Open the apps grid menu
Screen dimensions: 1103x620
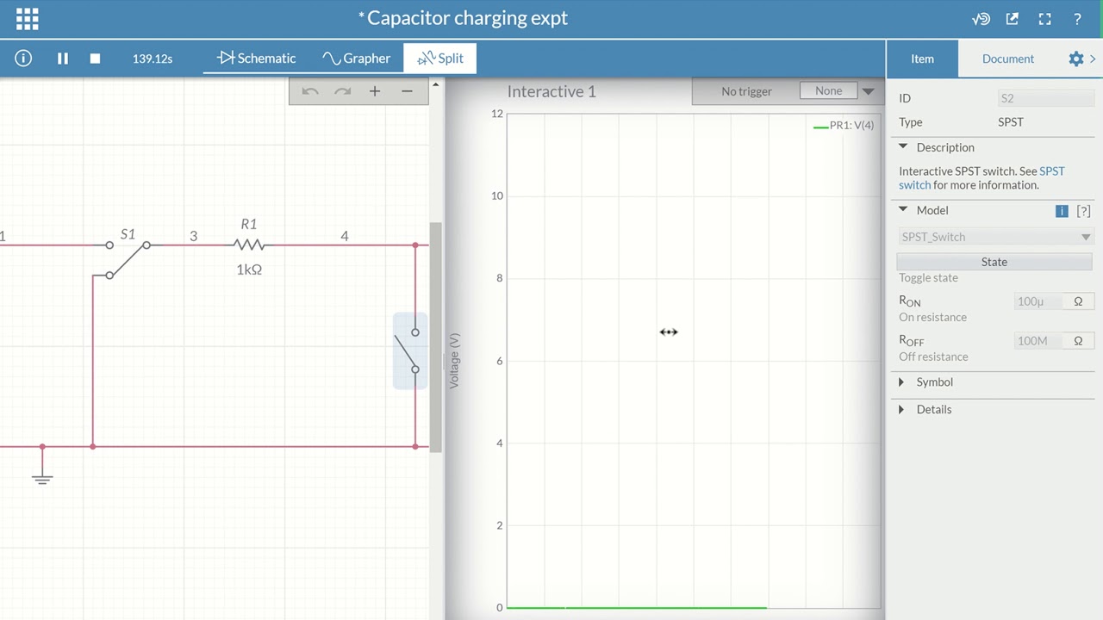[x=27, y=18]
